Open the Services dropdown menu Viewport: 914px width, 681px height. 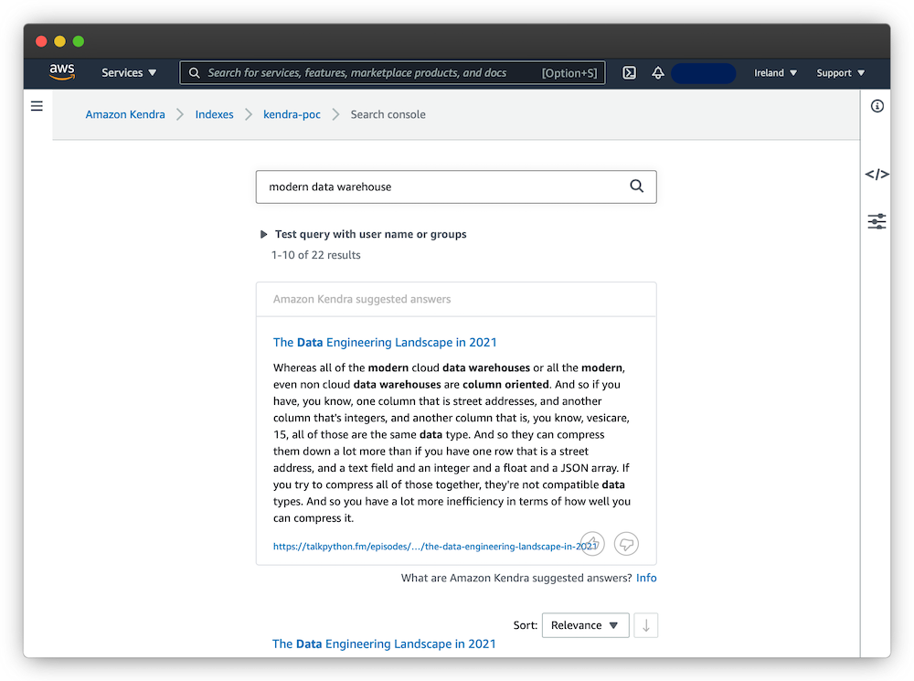pos(129,73)
